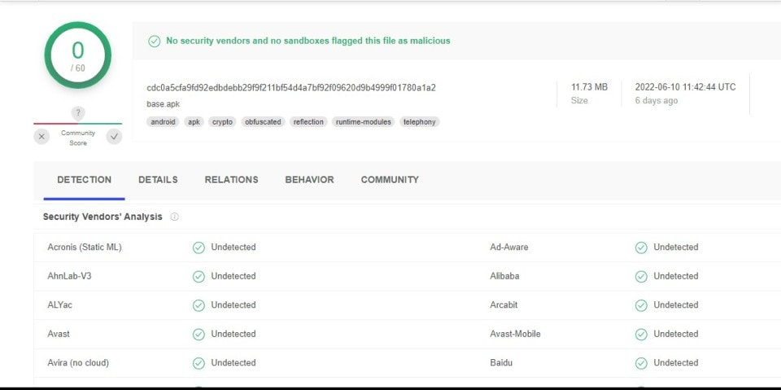
Task: Click the Ad-Aware vendor name
Action: click(x=509, y=248)
